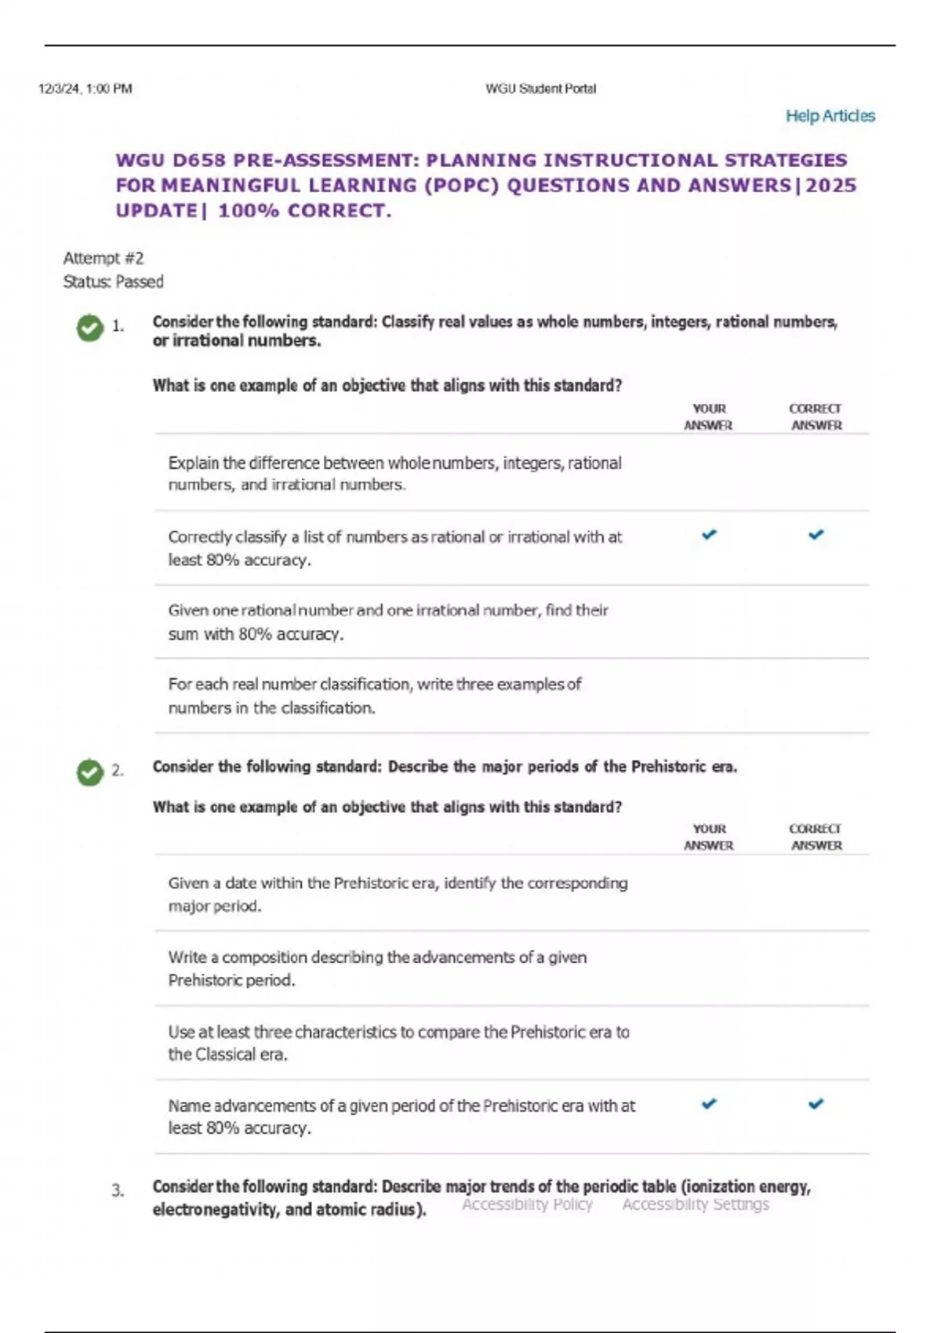Choose the 'Use at least three characteristics' option
The image size is (941, 1333).
point(398,1043)
